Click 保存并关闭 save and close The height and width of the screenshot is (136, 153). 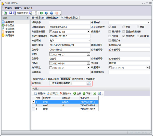pos(21,13)
